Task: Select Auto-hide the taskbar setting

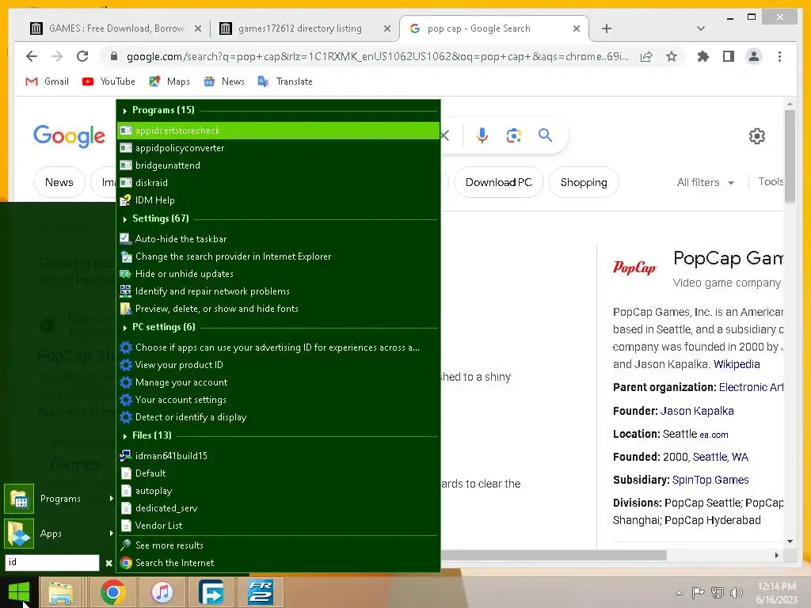Action: tap(278, 239)
